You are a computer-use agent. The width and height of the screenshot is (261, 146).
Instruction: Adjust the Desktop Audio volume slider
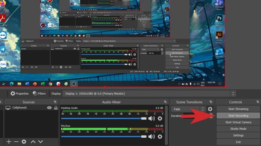tap(104, 119)
